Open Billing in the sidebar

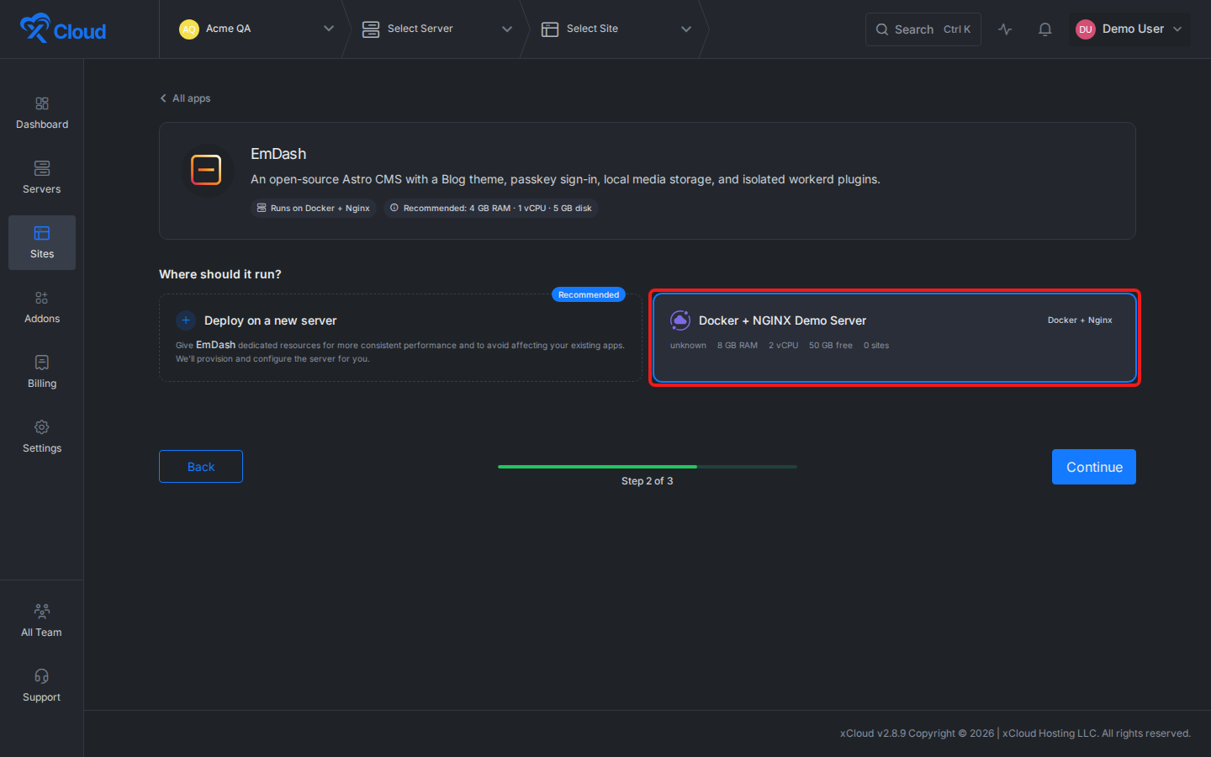pos(42,373)
